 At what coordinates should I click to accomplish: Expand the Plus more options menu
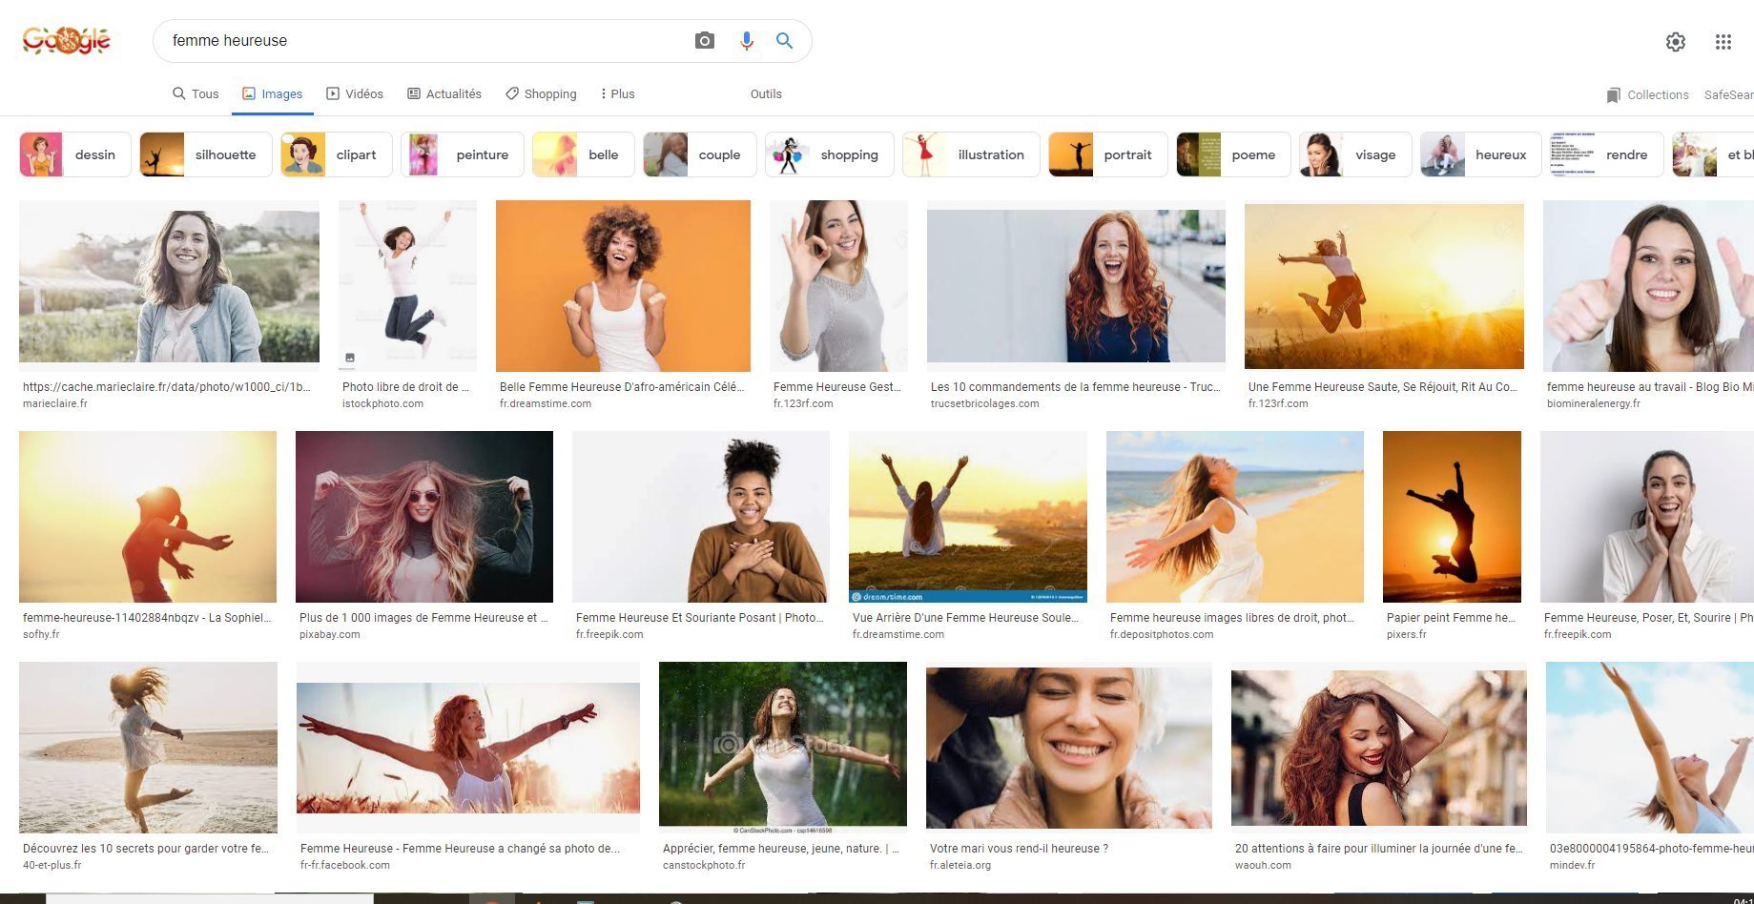pos(617,94)
